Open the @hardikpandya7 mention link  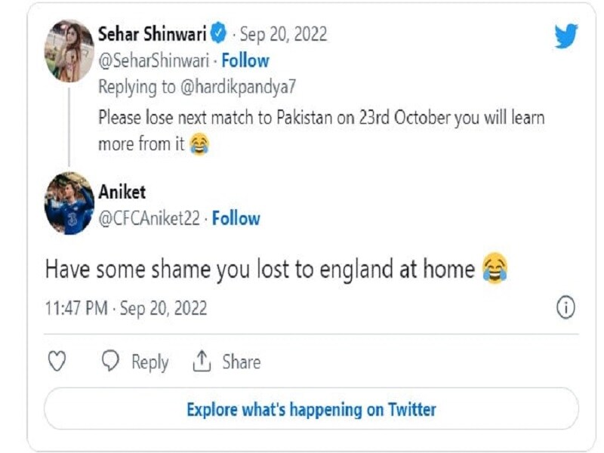pos(238,87)
